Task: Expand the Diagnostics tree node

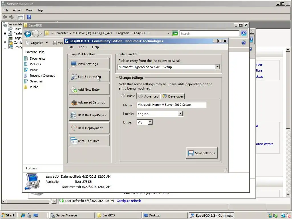Action: pyautogui.click(x=5, y=38)
